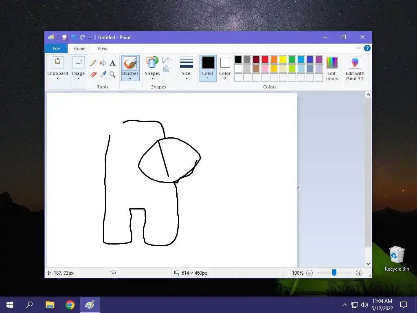Viewport: 417px width, 313px height.
Task: Open the Shapes gallery icon
Action: pyautogui.click(x=152, y=63)
